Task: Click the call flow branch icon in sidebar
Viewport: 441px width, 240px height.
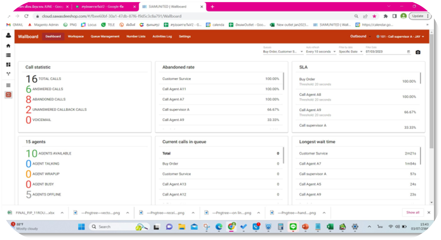Action: click(8, 74)
